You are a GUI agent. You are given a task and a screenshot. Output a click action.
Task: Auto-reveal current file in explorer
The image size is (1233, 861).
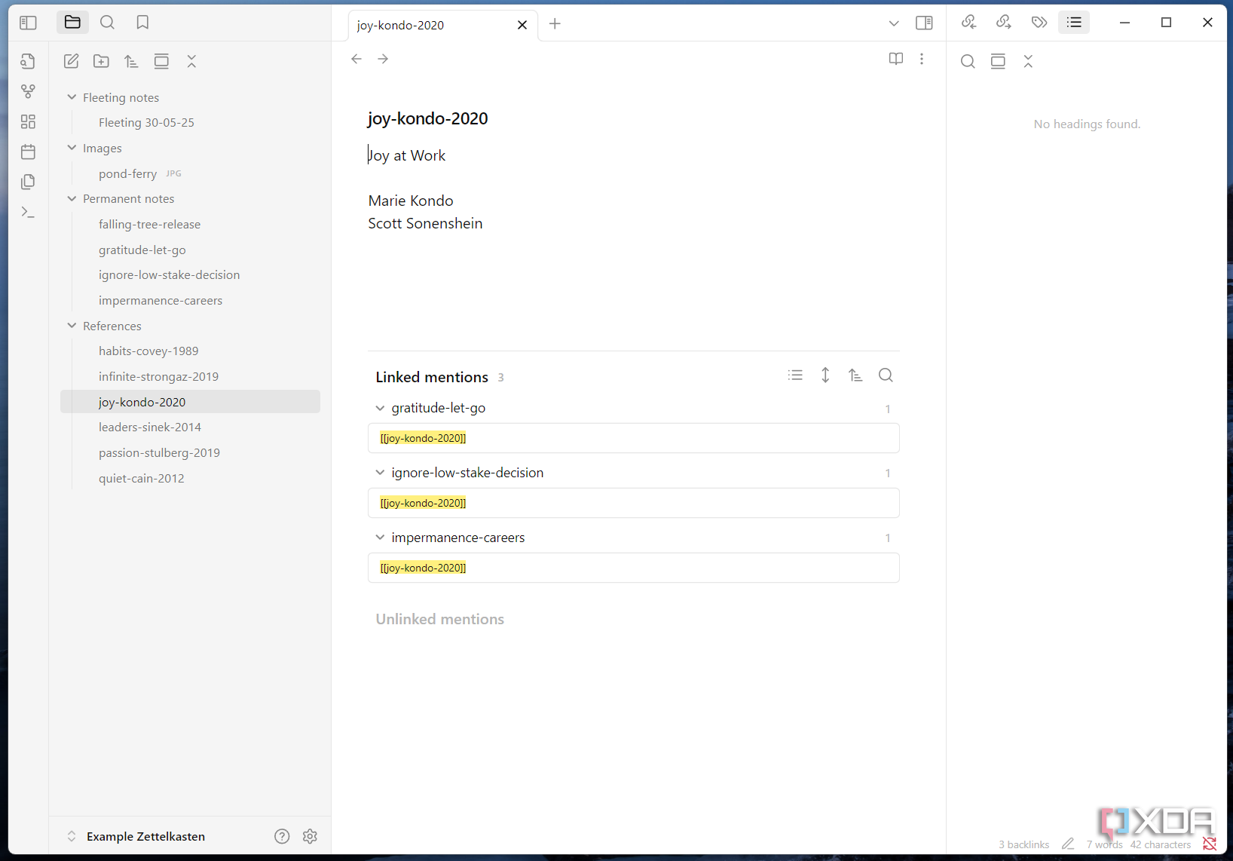(x=161, y=61)
